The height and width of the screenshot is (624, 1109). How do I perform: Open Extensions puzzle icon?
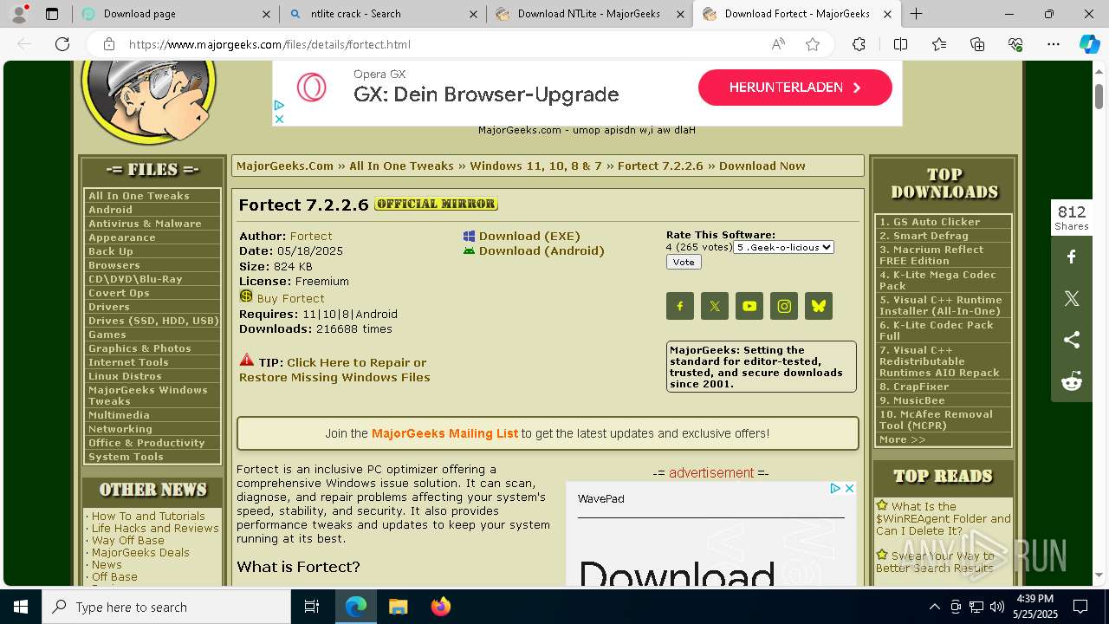pyautogui.click(x=859, y=44)
